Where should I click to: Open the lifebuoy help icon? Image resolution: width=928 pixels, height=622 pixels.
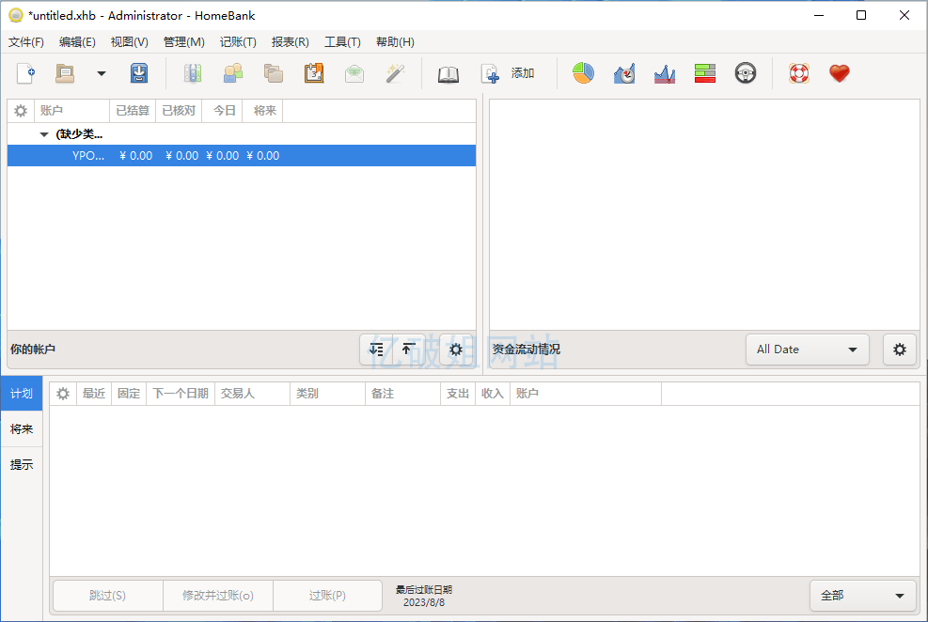(798, 73)
